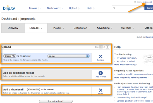This screenshot has width=153, height=103.
Task: Expand the Advertising tab menu
Action: [x=112, y=28]
